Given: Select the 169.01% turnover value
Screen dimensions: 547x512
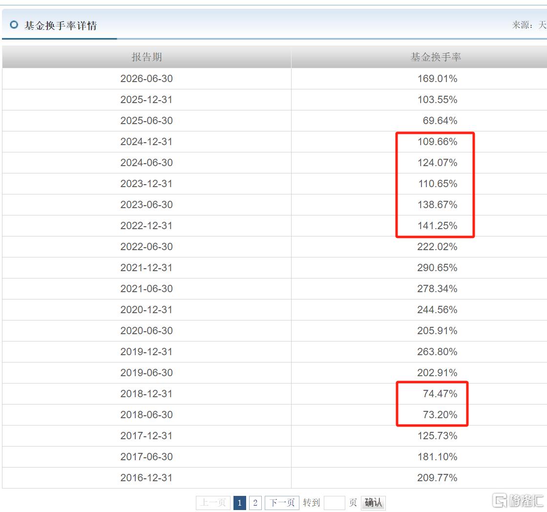Looking at the screenshot, I should point(438,79).
